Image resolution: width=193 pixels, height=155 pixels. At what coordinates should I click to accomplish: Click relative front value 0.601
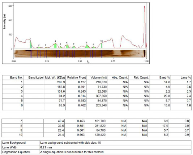coord(81,130)
